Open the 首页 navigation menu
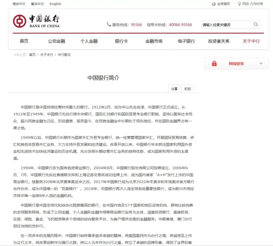Image resolution: width=273 pixels, height=246 pixels. pos(24,41)
